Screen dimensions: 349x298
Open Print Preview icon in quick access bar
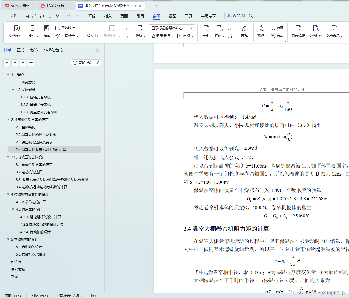49,16
